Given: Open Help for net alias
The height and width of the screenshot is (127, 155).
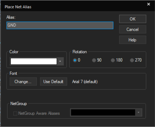Looking at the screenshot, I should pyautogui.click(x=132, y=40).
